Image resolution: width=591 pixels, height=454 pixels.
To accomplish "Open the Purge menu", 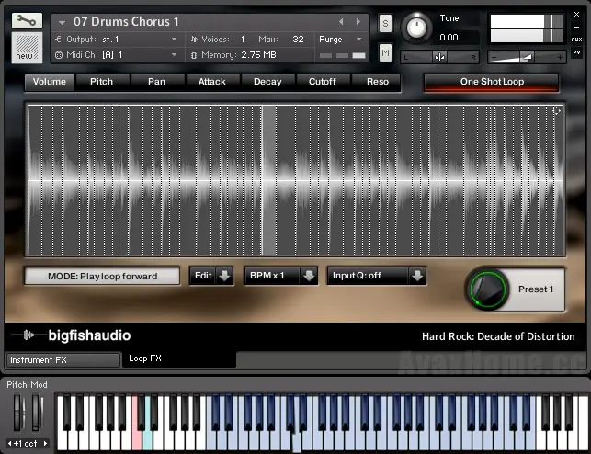I will click(340, 40).
